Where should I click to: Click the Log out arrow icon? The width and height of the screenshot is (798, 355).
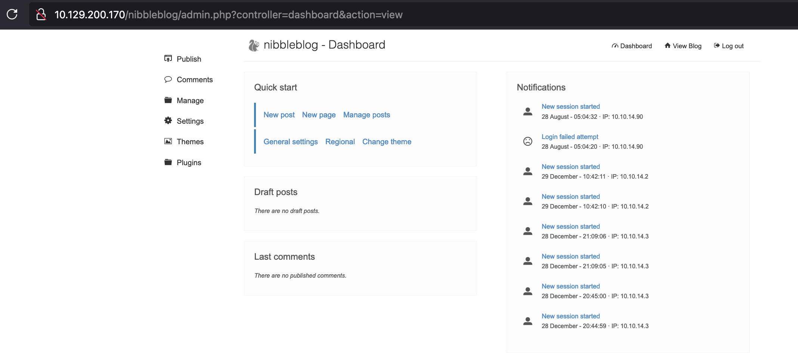717,46
